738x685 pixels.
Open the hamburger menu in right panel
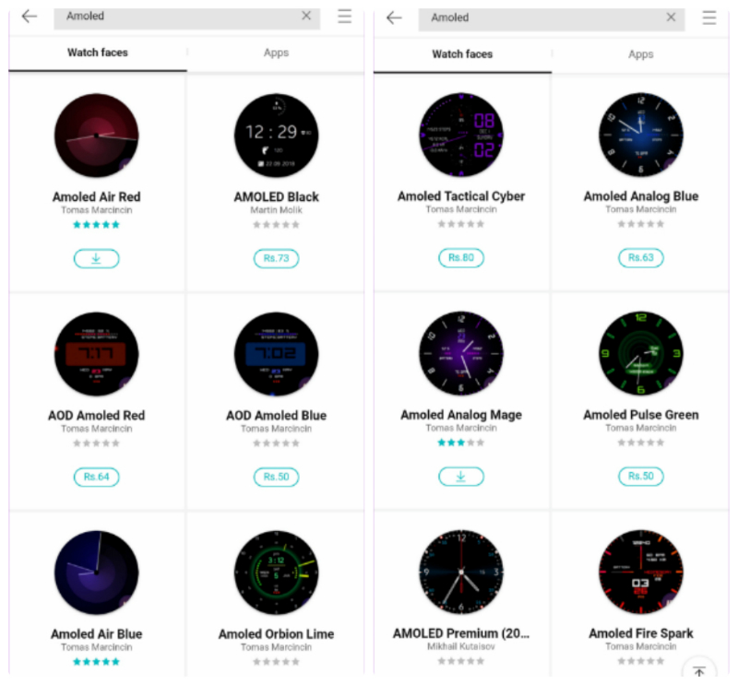709,18
